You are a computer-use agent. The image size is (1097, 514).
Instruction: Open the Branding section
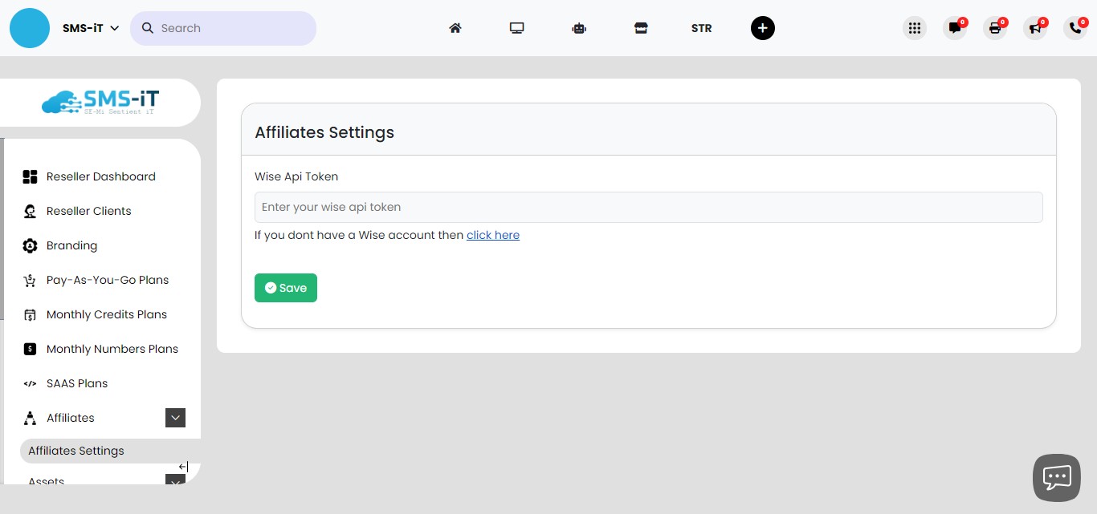71,245
